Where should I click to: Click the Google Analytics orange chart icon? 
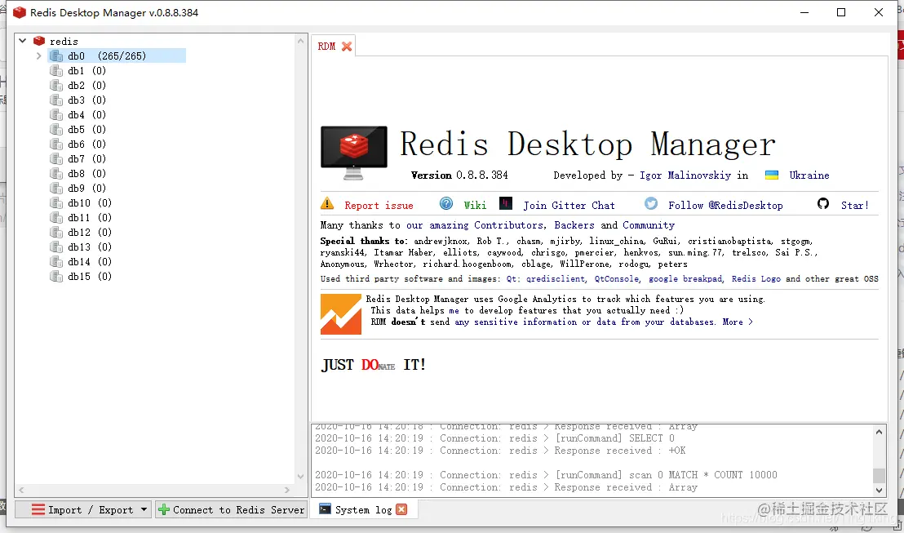(341, 314)
